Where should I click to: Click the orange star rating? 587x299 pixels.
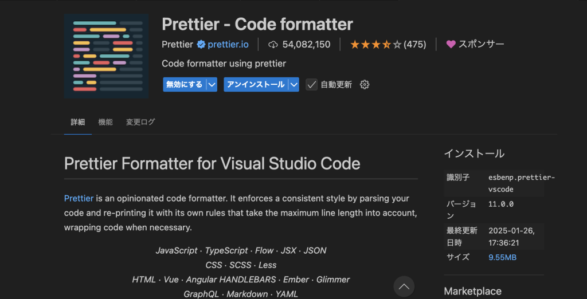(375, 44)
